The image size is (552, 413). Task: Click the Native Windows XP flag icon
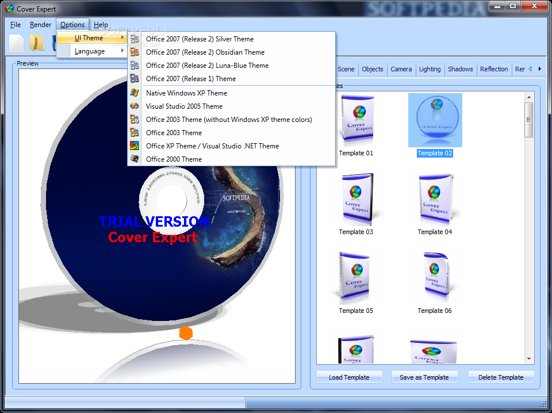tap(135, 93)
